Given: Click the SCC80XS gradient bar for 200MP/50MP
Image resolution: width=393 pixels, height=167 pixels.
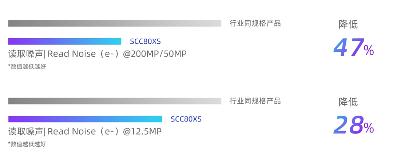Looking at the screenshot, I should 64,41.
